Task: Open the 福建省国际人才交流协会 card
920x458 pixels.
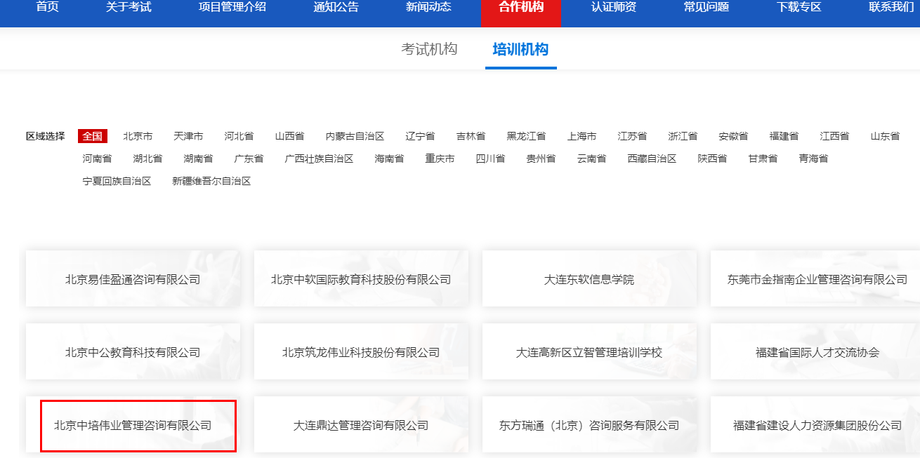Action: 816,351
